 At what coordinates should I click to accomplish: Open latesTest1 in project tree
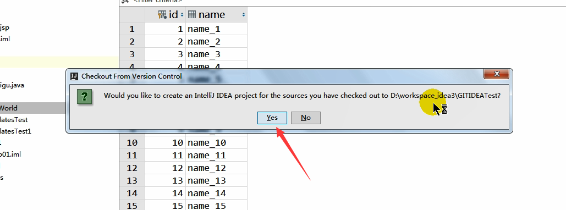coord(15,131)
